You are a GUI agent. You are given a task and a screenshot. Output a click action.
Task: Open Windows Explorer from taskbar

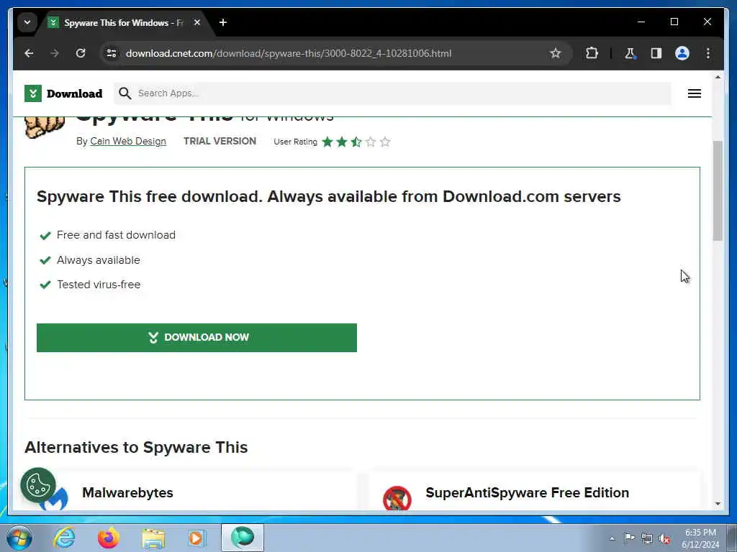153,538
